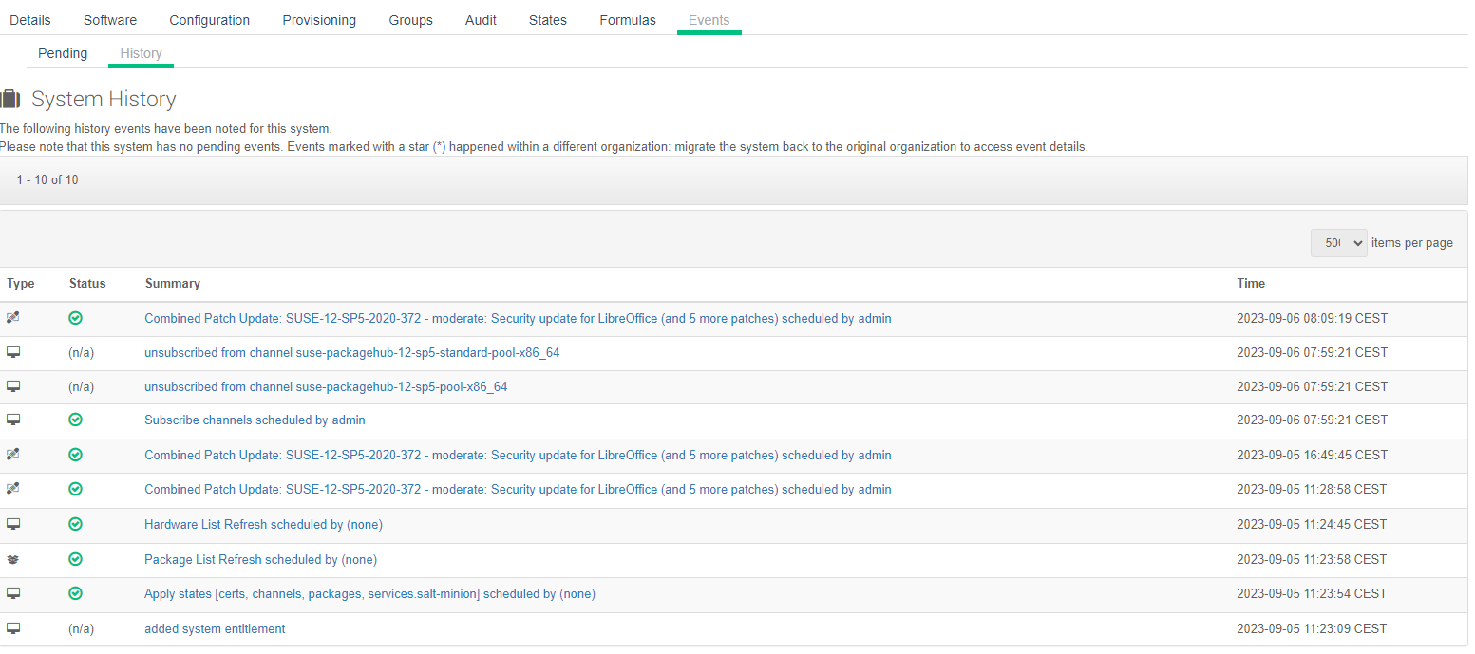Image resolution: width=1475 pixels, height=654 pixels.
Task: Open the Subscribe channels scheduled by admin event
Action: coord(254,419)
